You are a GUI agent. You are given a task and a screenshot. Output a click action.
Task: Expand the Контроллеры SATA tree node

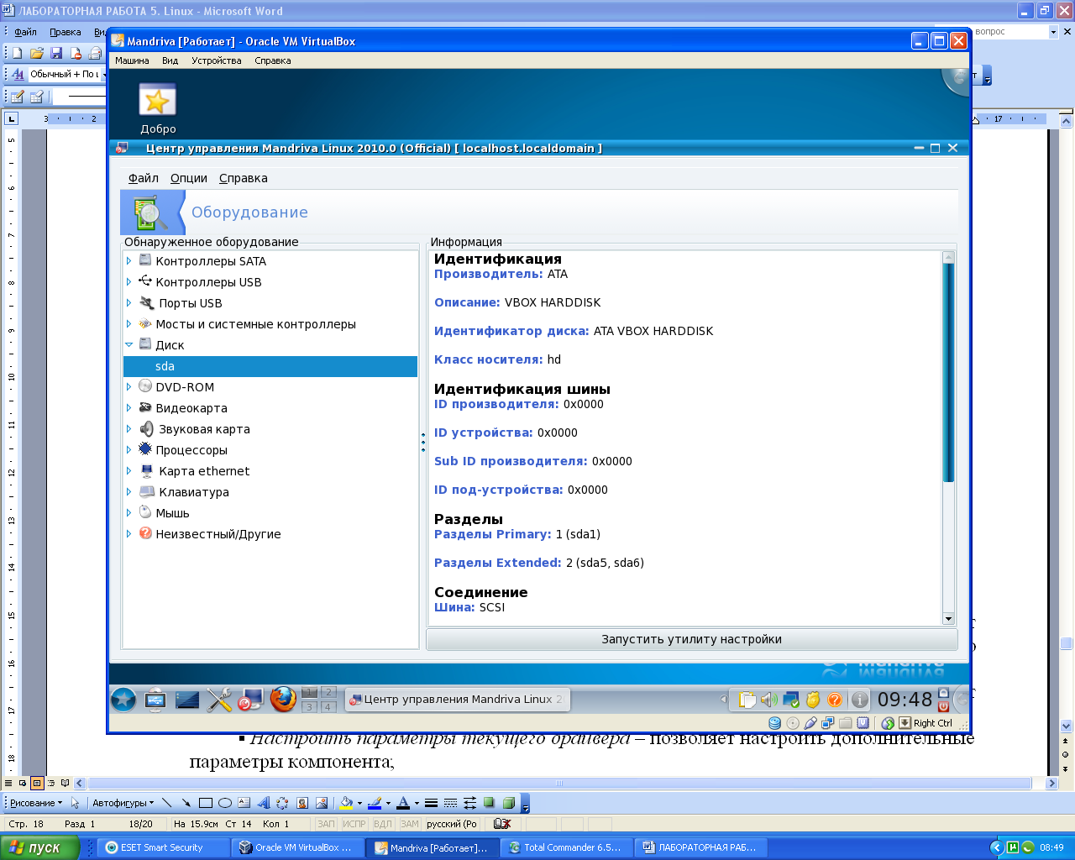[128, 261]
